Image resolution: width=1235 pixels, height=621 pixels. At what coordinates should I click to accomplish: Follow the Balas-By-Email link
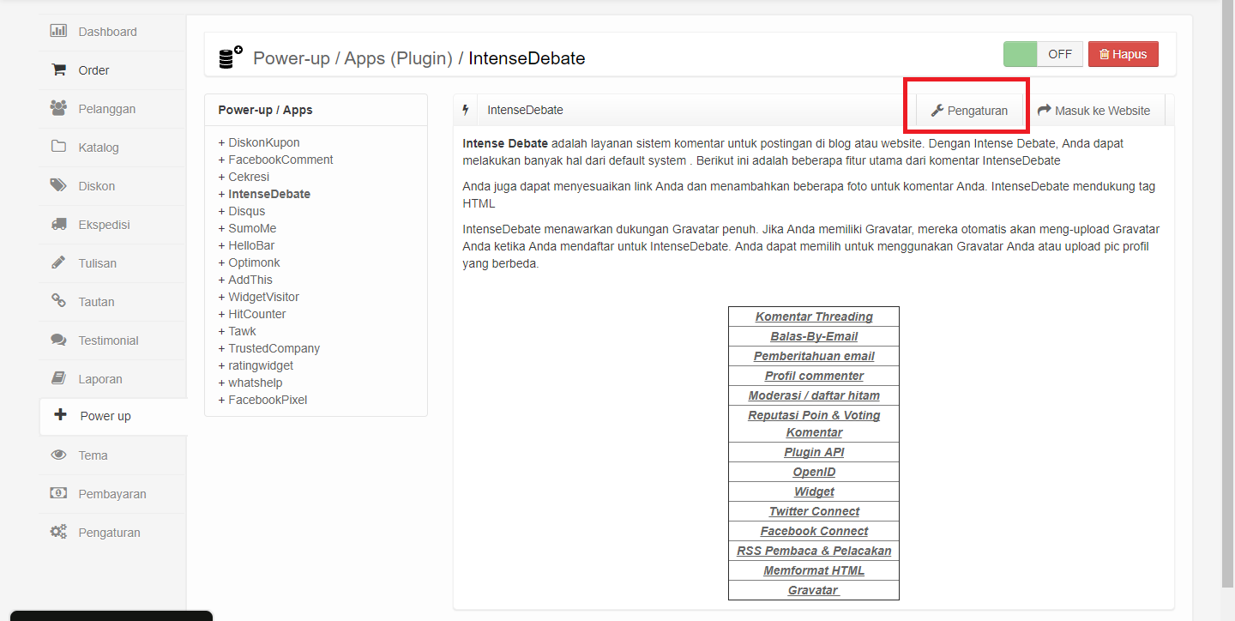coord(814,336)
